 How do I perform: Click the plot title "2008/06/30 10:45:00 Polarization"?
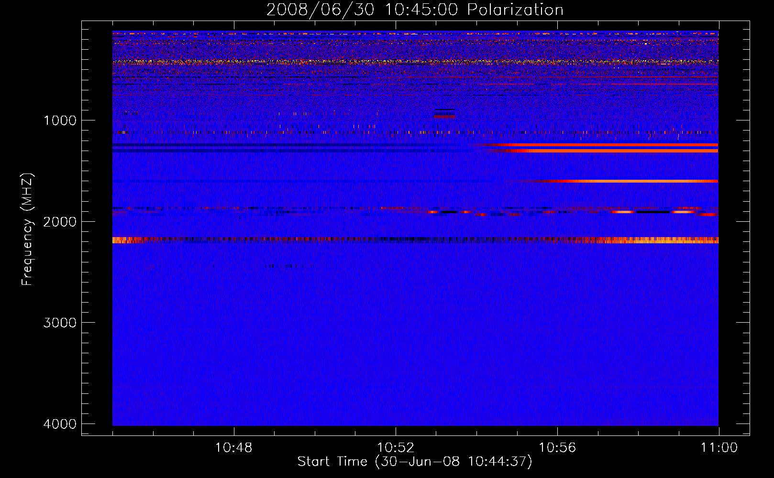pyautogui.click(x=415, y=10)
